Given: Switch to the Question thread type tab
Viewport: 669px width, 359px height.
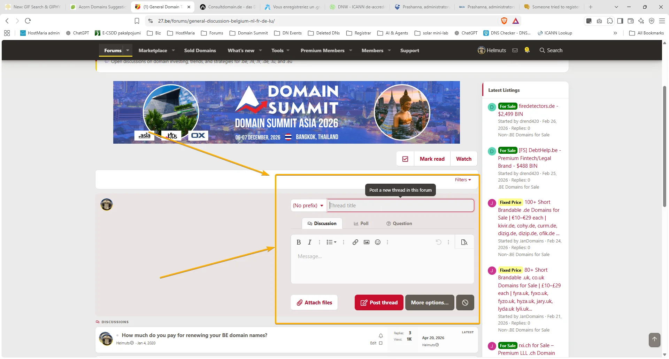Looking at the screenshot, I should click(399, 223).
